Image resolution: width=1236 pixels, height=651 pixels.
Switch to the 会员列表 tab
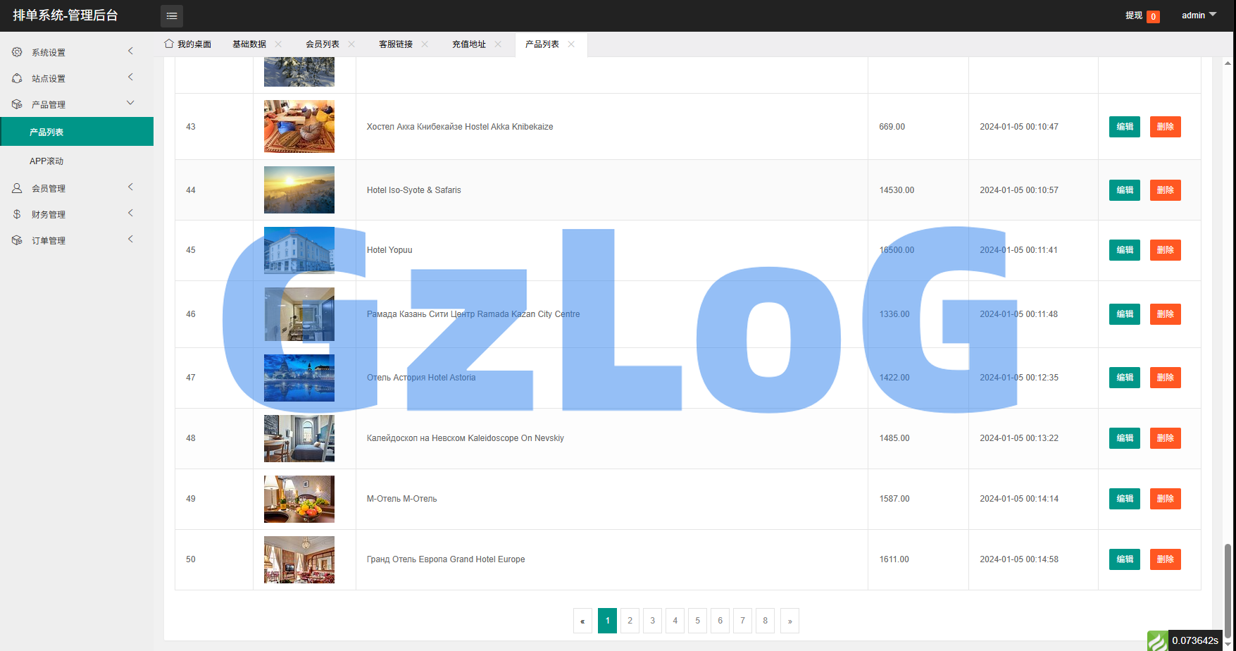(323, 44)
